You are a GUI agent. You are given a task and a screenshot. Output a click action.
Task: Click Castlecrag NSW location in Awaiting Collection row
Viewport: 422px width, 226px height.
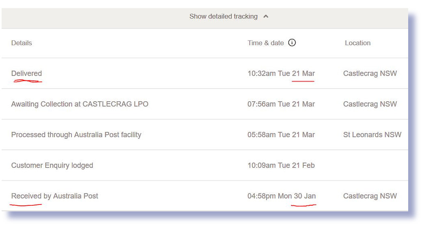[x=370, y=104]
